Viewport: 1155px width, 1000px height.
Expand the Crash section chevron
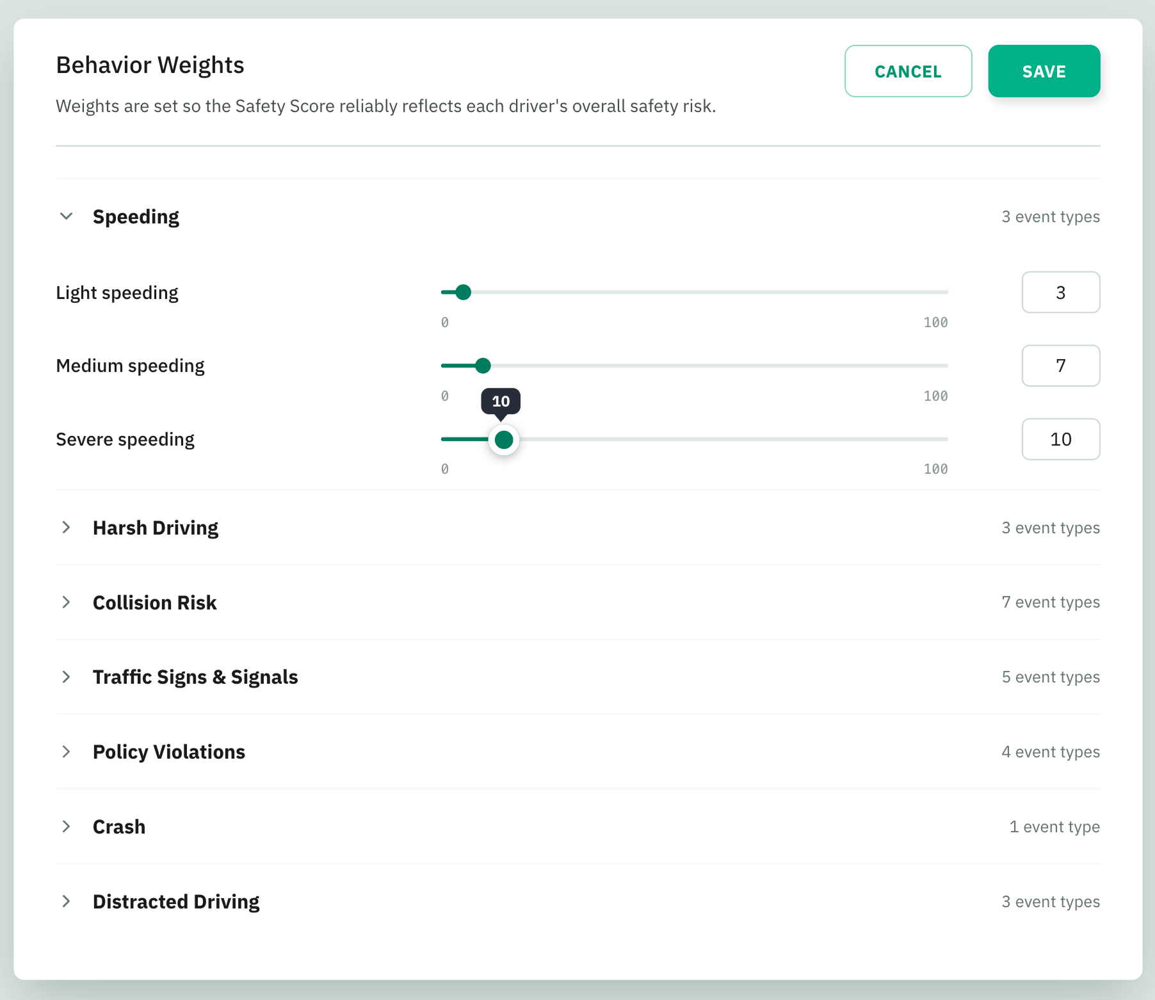pos(66,827)
